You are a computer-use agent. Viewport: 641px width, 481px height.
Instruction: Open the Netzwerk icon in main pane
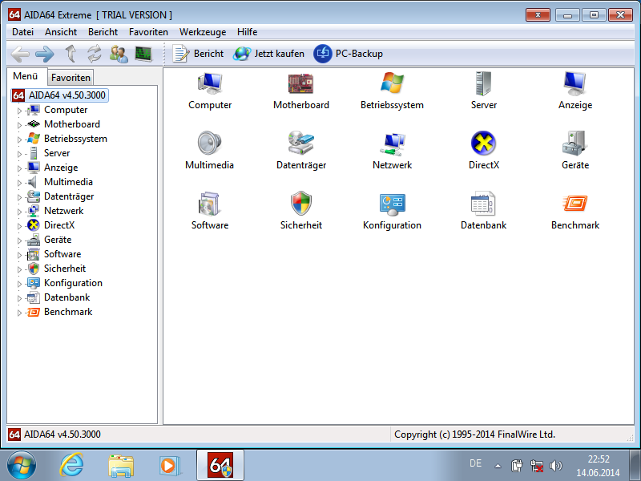tap(392, 143)
